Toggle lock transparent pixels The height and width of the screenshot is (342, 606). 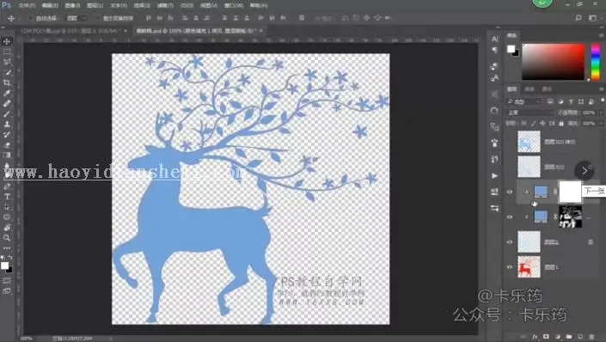(x=523, y=123)
